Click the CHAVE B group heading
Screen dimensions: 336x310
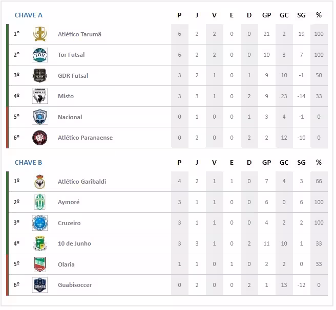29,163
